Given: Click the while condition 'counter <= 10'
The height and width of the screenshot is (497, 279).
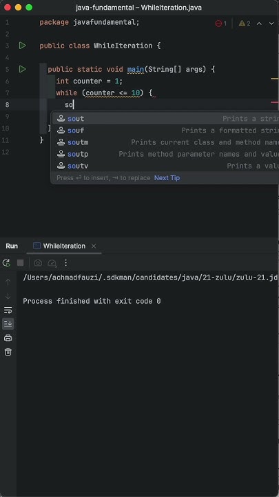Looking at the screenshot, I should coord(113,93).
